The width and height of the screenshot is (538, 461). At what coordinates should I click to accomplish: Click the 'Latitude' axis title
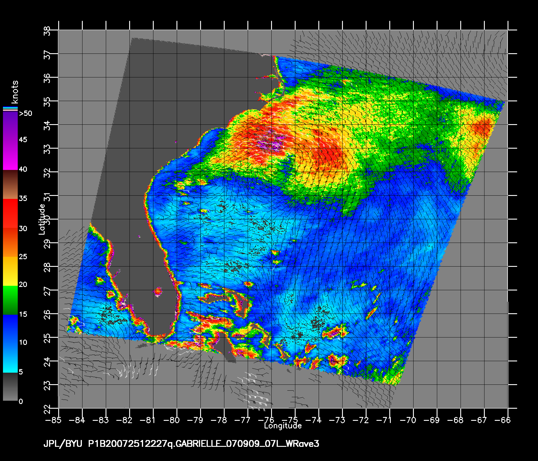click(x=42, y=219)
